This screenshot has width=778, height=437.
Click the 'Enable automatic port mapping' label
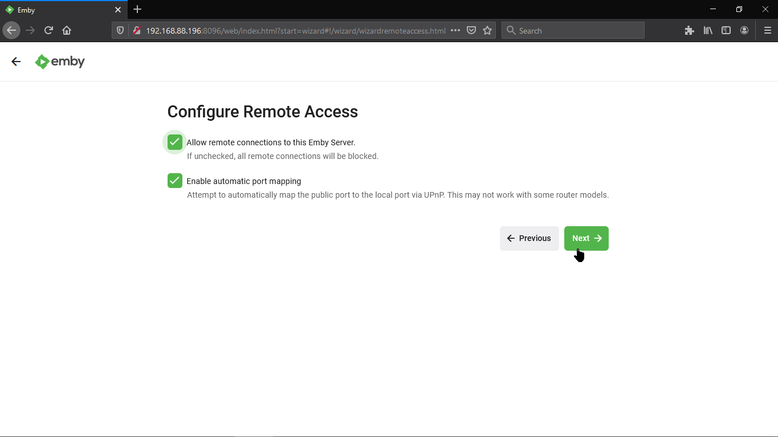[x=243, y=181]
